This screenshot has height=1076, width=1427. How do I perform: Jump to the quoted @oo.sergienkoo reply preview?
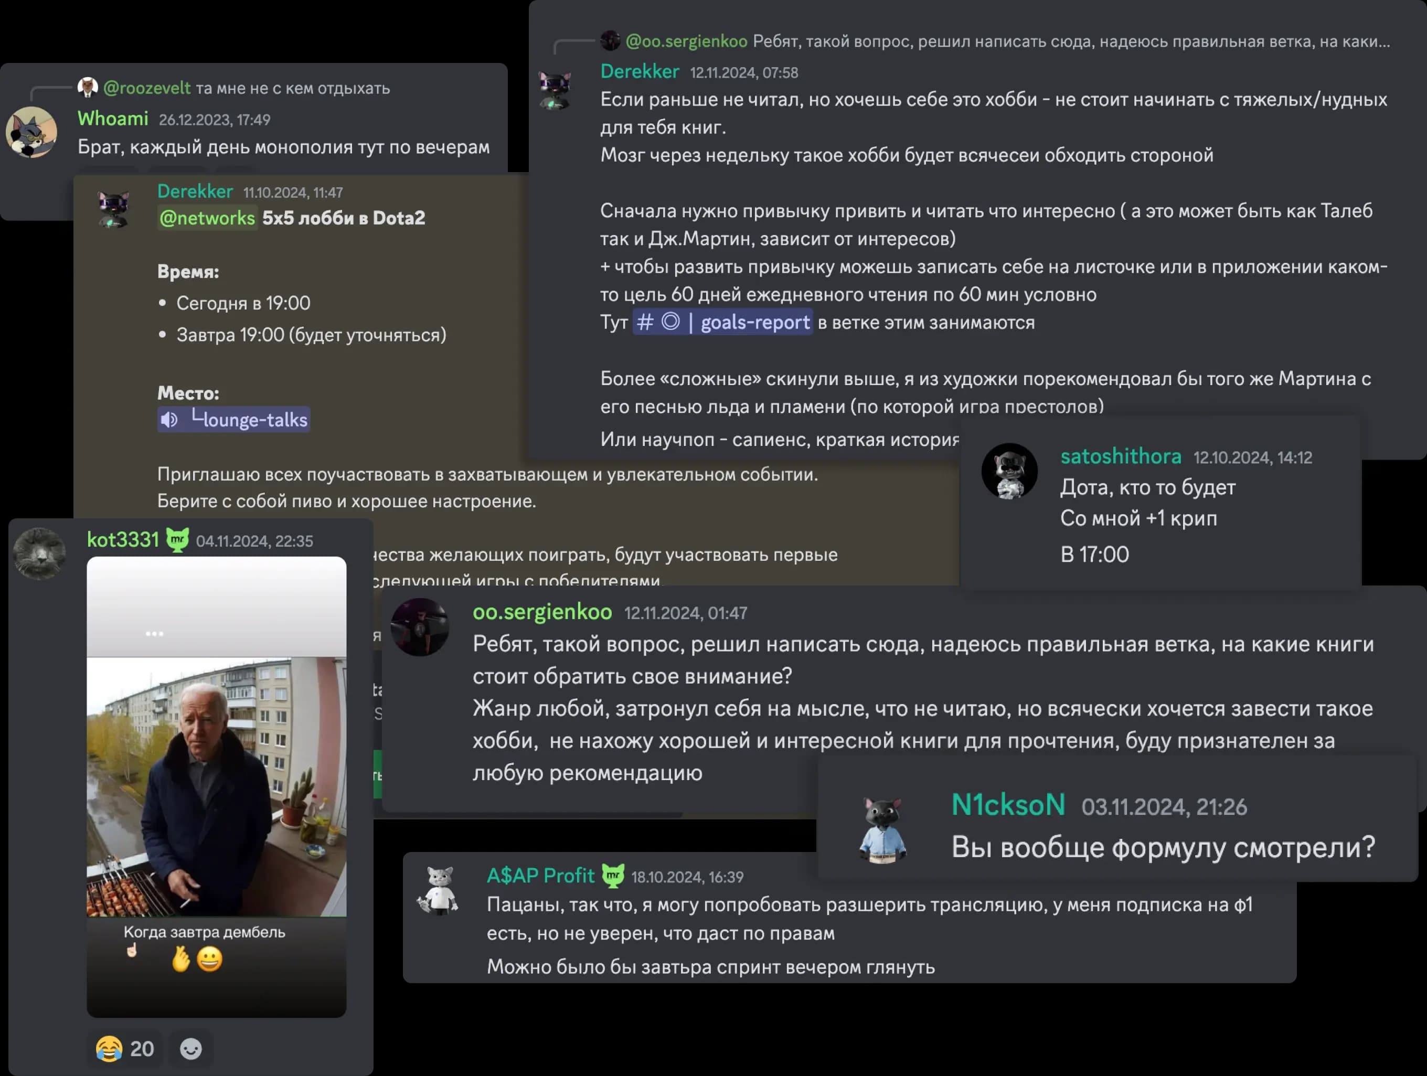coord(994,41)
